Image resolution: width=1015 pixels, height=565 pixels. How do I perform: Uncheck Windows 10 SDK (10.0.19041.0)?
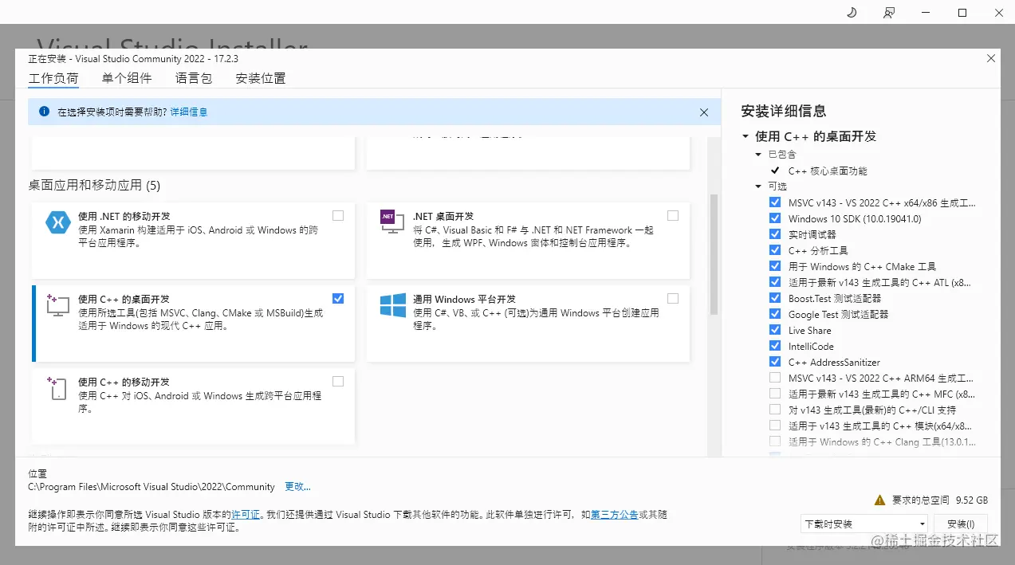pos(775,218)
